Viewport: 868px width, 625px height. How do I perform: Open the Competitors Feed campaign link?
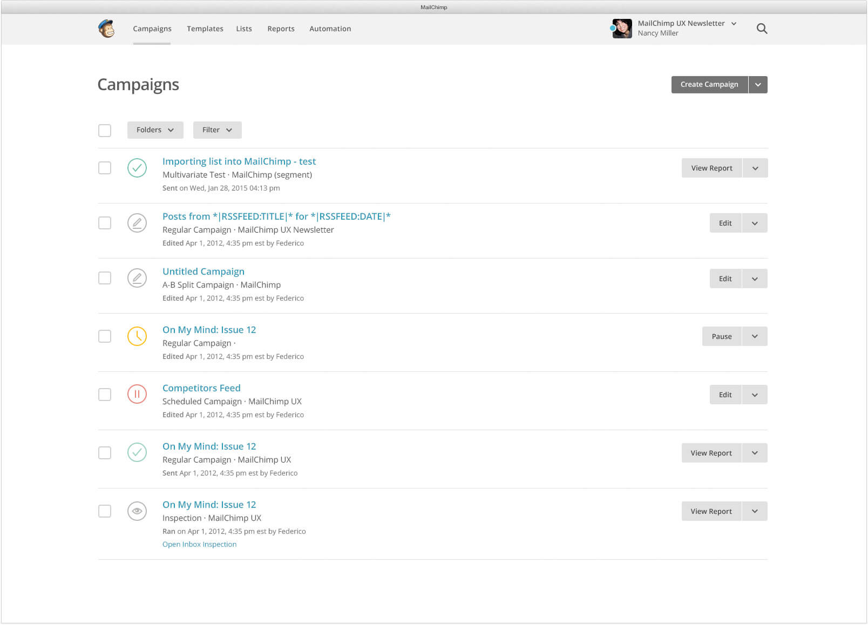(201, 388)
